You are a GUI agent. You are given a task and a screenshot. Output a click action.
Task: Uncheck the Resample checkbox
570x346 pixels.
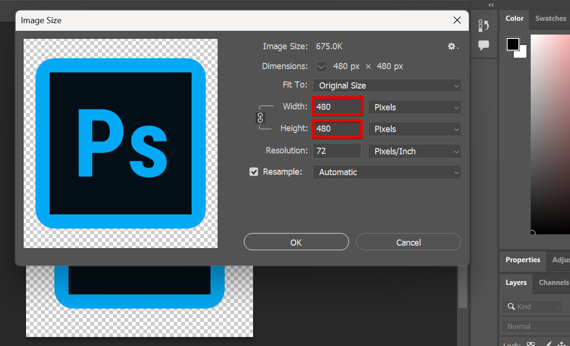coord(254,172)
